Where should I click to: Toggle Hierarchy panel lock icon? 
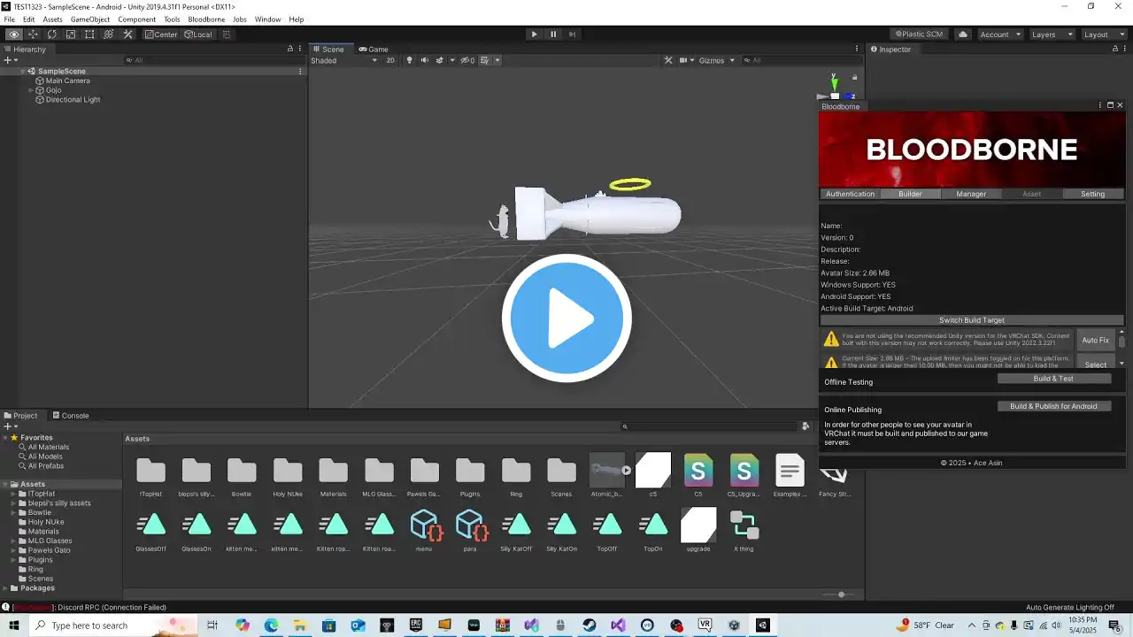(289, 49)
